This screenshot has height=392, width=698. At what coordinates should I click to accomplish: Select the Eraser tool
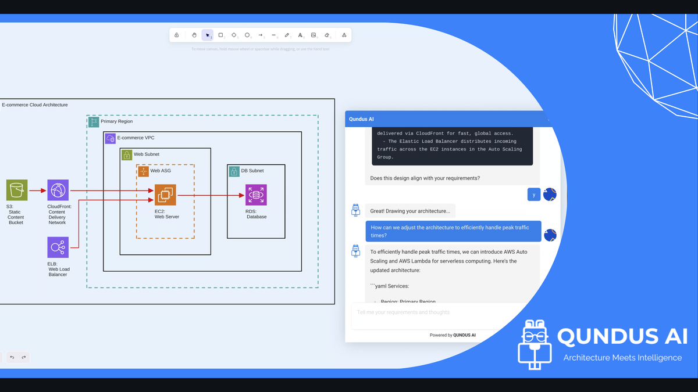tap(327, 35)
